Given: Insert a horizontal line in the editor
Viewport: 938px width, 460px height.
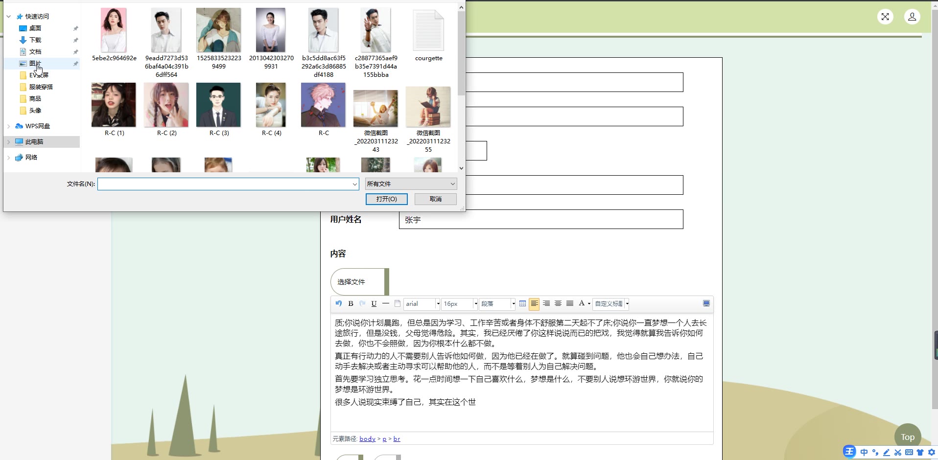Looking at the screenshot, I should click(386, 303).
